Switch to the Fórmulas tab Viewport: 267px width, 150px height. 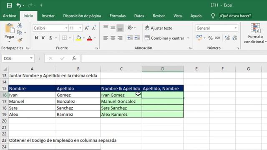(x=118, y=16)
